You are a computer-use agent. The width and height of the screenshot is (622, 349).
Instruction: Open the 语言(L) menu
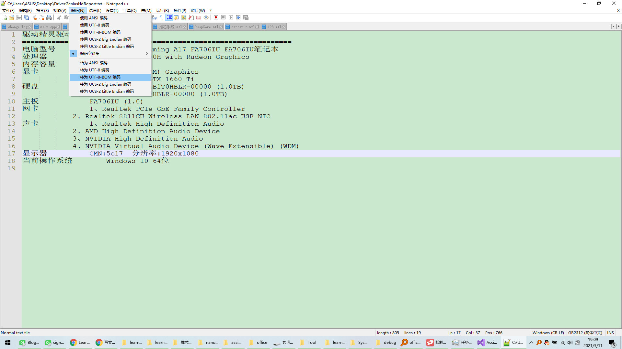[x=95, y=11]
